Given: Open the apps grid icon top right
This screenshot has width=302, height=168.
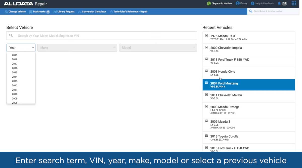Looking at the screenshot, I should pos(293,4).
